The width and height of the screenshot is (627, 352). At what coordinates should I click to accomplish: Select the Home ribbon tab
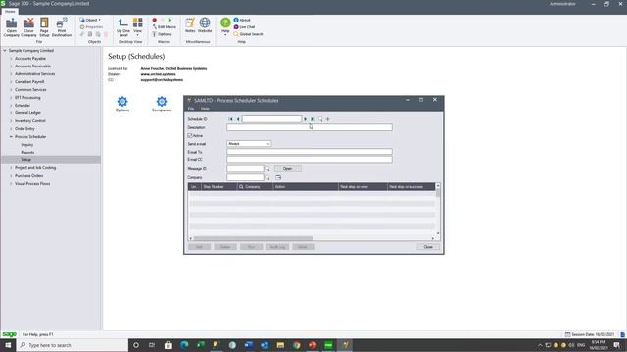(10, 12)
